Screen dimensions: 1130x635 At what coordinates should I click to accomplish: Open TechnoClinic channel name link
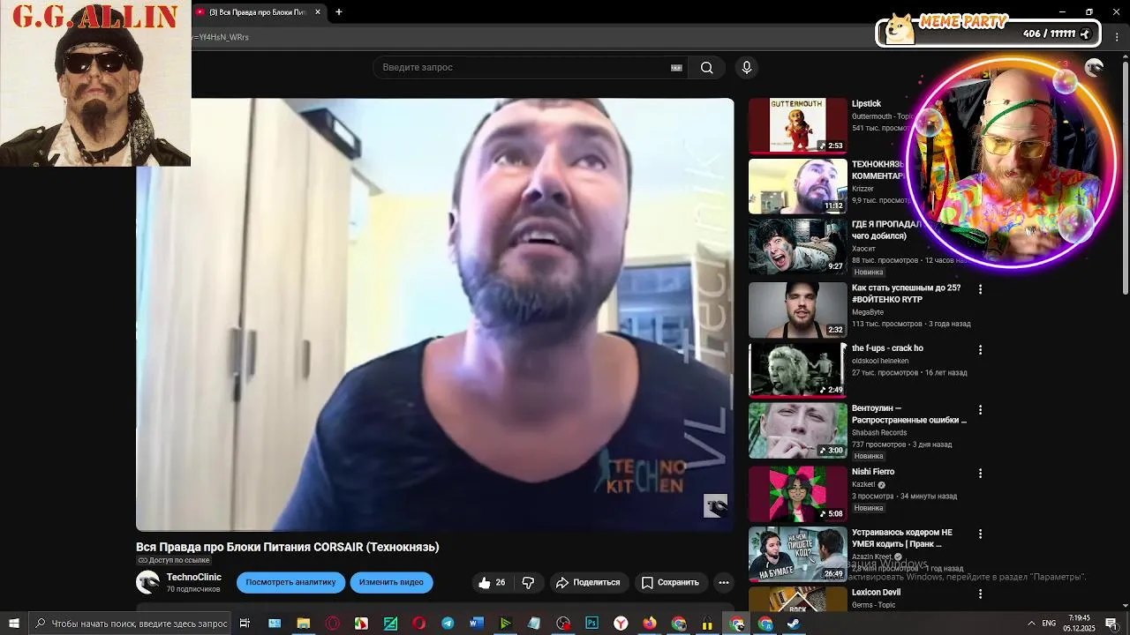point(194,577)
